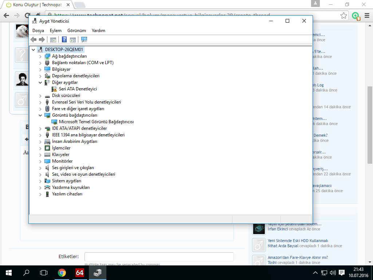Click the Diğer aygıtlar unknown-device icon

click(x=47, y=82)
